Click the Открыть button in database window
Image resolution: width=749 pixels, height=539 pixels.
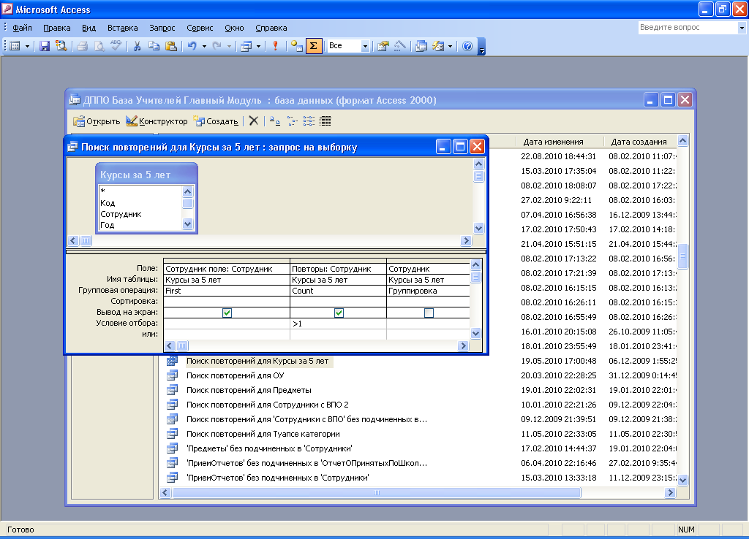97,121
